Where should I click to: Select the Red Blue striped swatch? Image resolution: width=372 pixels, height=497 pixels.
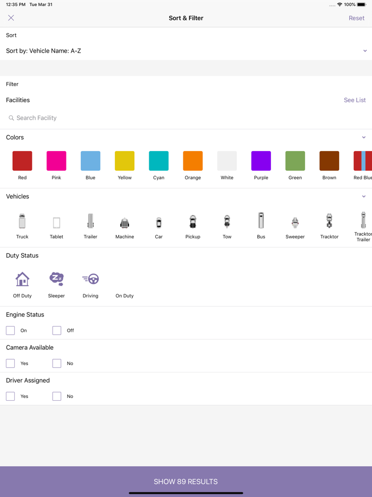[363, 161]
